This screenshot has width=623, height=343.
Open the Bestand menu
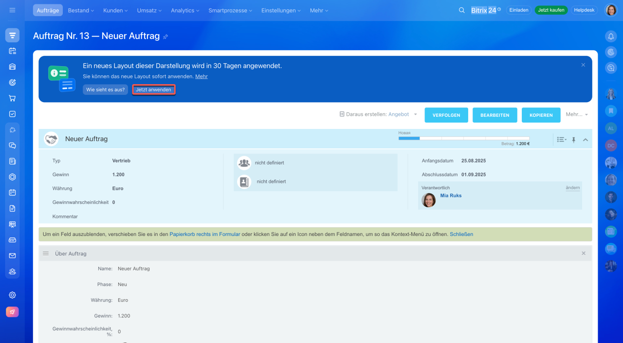[x=81, y=10]
